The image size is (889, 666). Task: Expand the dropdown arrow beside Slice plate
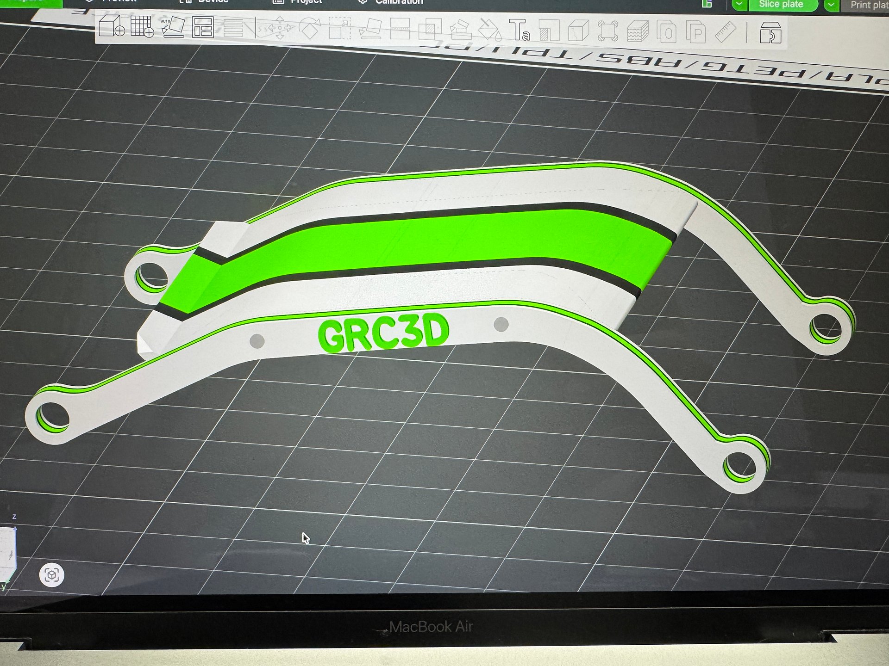[x=739, y=4]
